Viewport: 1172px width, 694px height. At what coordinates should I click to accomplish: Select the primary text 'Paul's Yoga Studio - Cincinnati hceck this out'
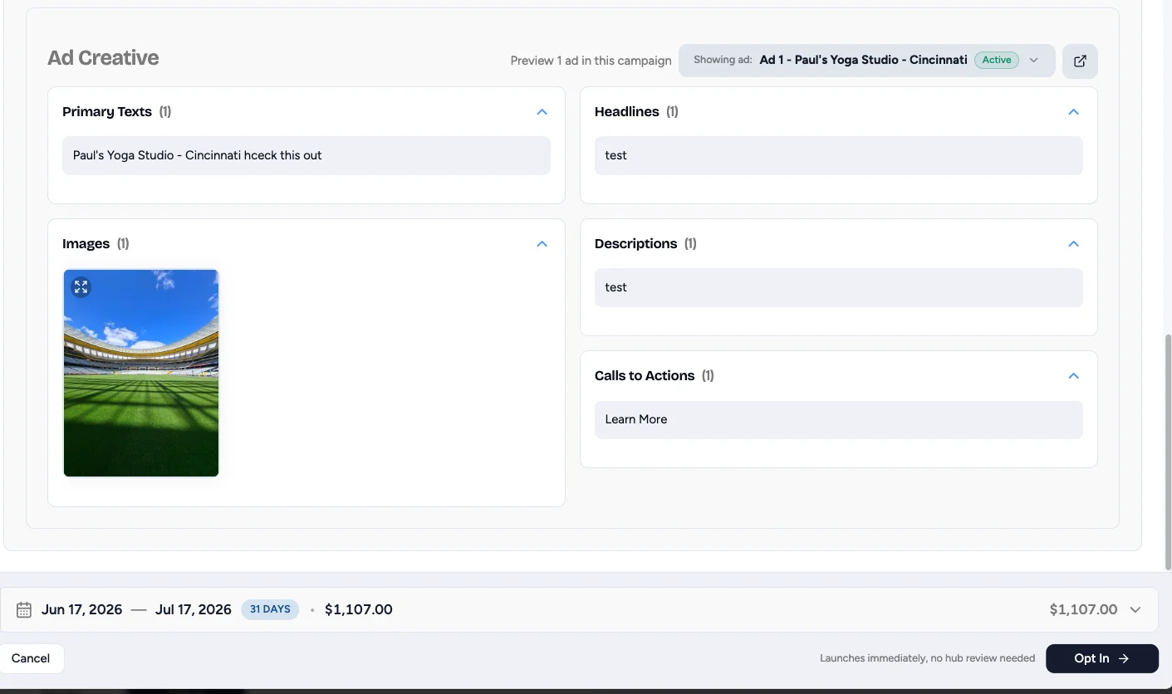point(306,155)
